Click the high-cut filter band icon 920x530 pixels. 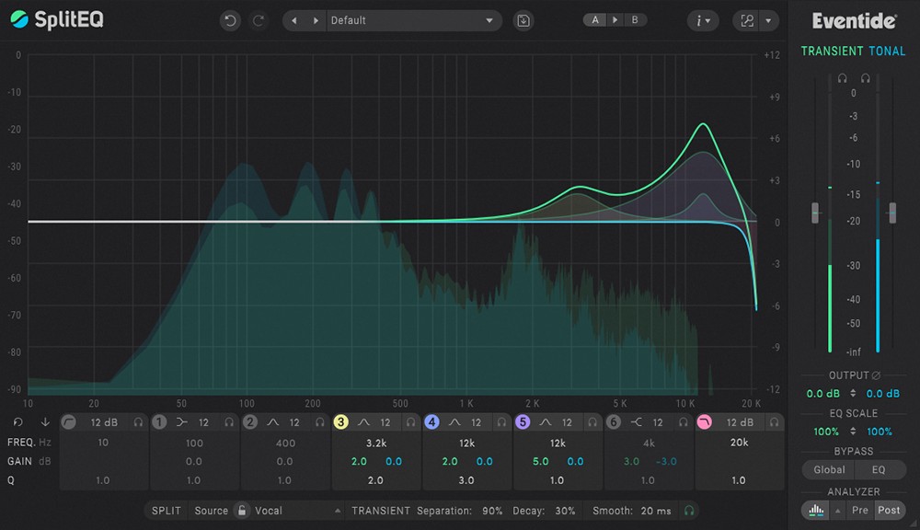(x=704, y=422)
